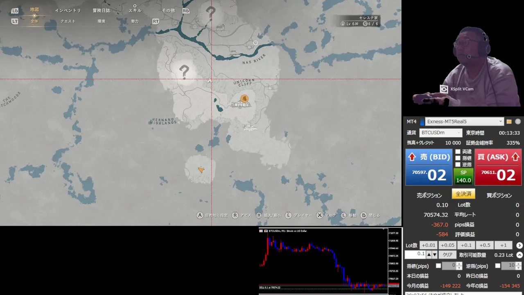524x295 pixels.
Task: Click the 70574.32 average rate value
Action: pos(436,215)
